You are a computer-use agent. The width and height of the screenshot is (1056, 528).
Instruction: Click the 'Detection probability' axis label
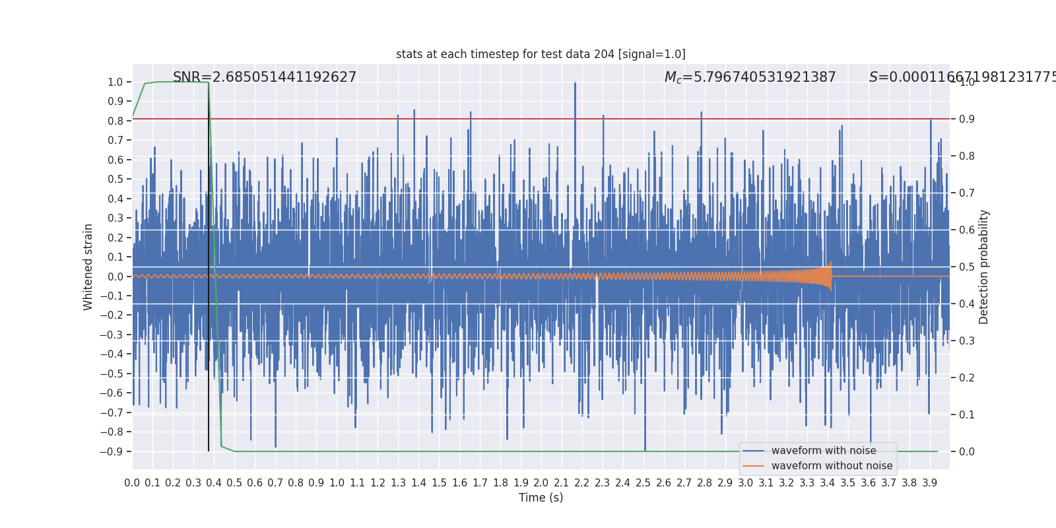(984, 267)
